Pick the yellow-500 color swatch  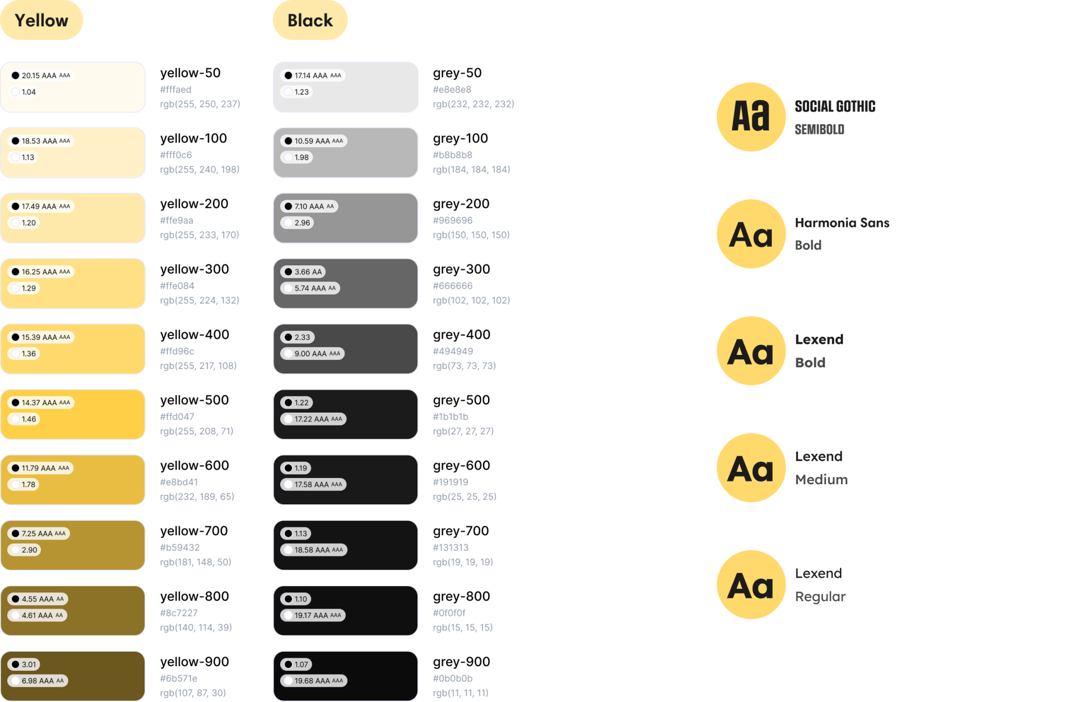[x=73, y=414]
